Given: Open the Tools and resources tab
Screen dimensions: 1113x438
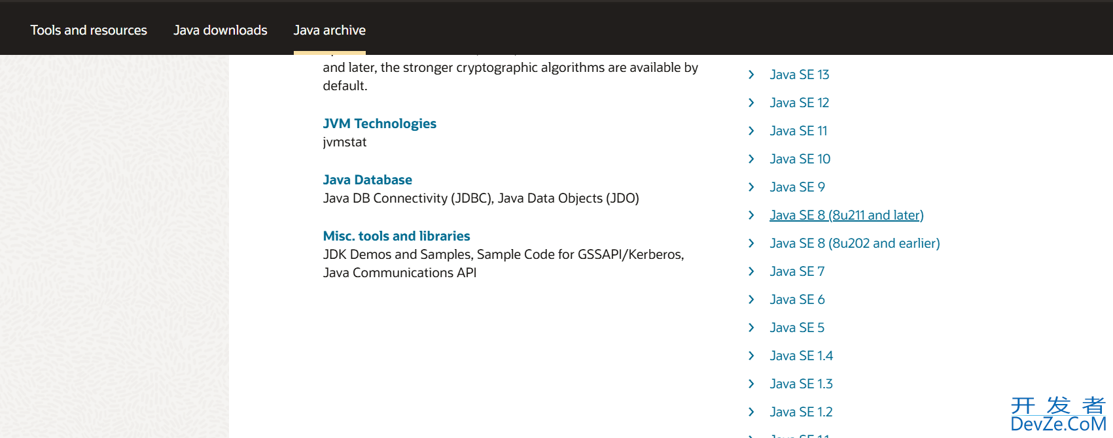Looking at the screenshot, I should tap(88, 30).
